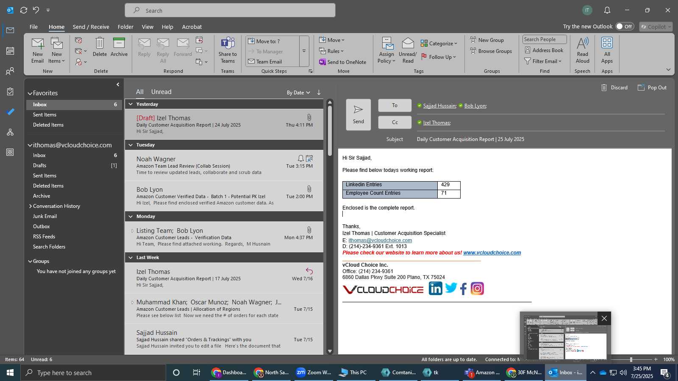This screenshot has width=678, height=381.
Task: Open the File menu tab
Action: click(x=33, y=27)
